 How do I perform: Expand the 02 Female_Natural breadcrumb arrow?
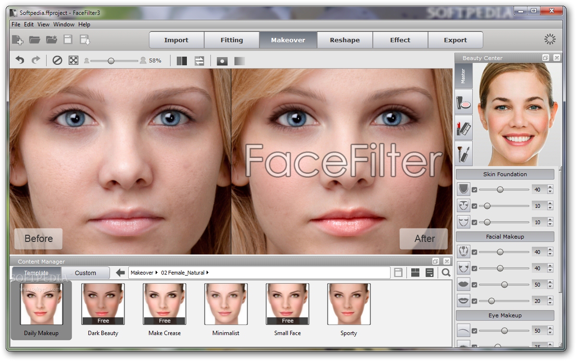point(208,273)
